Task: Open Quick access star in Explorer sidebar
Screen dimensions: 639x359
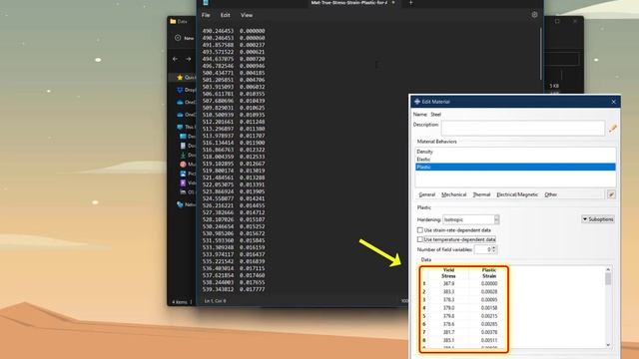Action: click(x=180, y=77)
